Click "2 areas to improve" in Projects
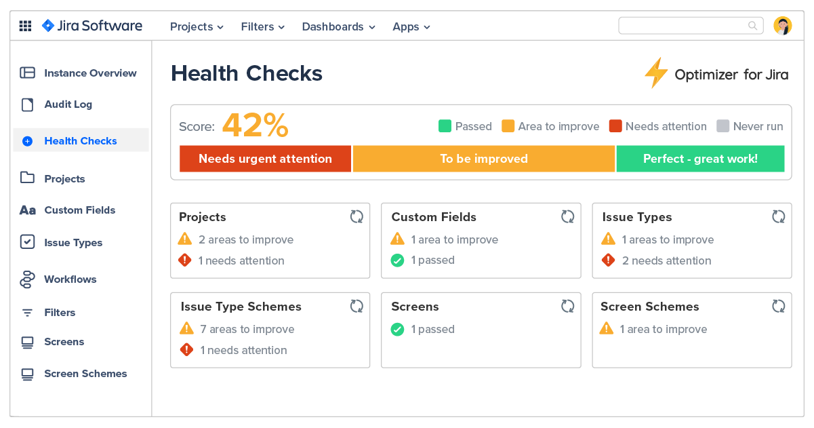 (x=246, y=239)
